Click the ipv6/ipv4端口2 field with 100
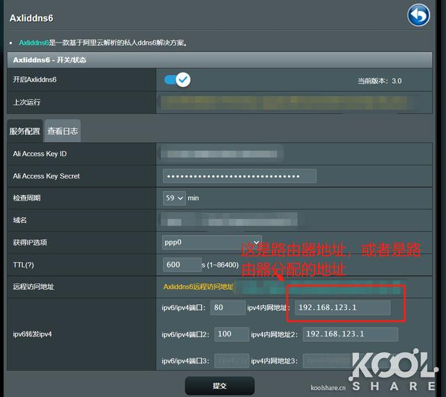Viewport: 446px width, 397px height. point(232,334)
